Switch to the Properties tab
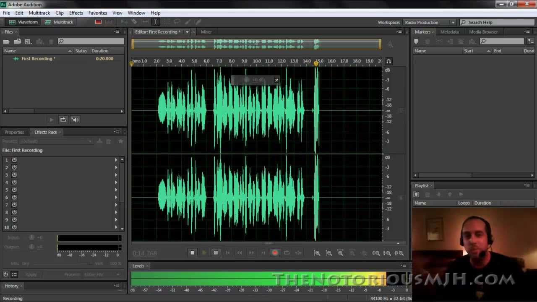The height and width of the screenshot is (302, 537). coord(14,132)
